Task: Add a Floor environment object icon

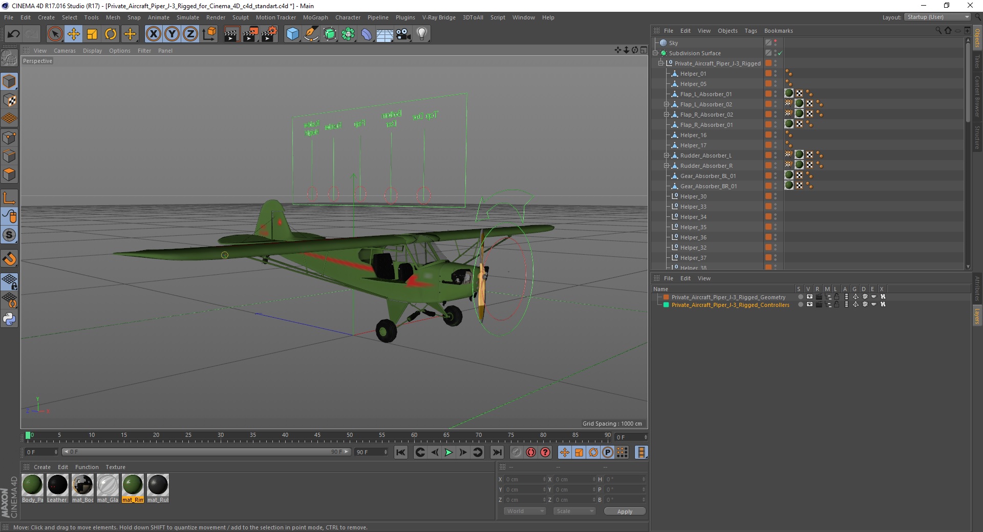Action: (x=385, y=34)
